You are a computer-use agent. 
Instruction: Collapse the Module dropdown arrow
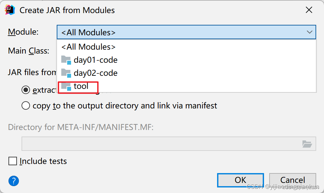[309, 32]
